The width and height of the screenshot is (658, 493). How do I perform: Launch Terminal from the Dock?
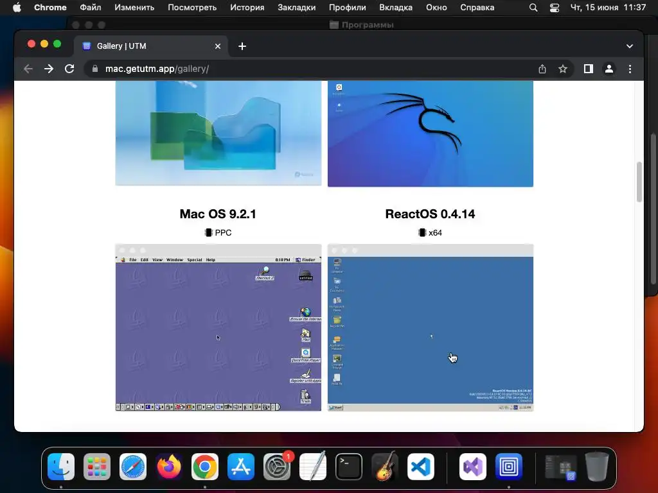pos(349,467)
